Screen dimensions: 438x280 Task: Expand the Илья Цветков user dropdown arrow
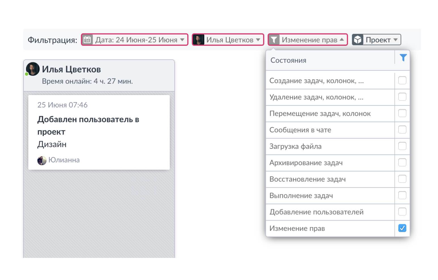(258, 40)
